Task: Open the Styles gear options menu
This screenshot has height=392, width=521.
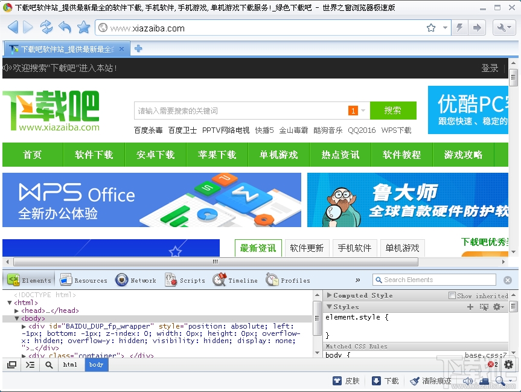Action: tap(499, 307)
